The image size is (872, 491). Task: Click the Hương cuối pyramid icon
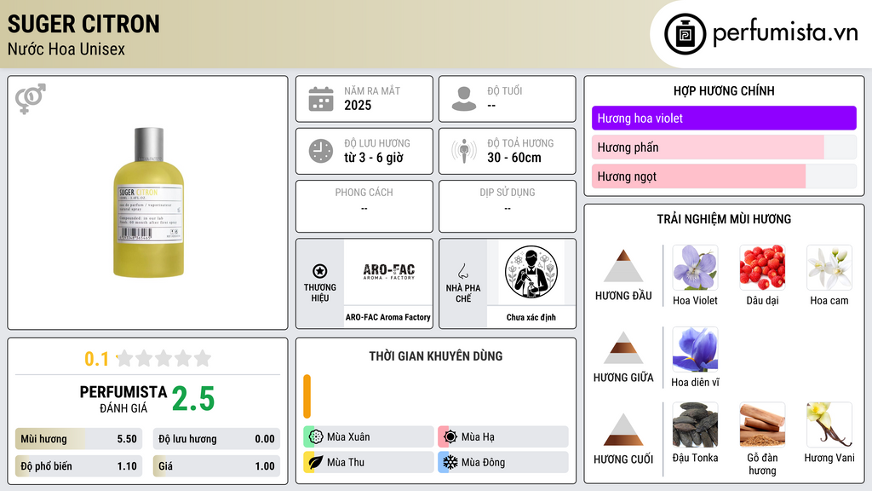point(623,430)
